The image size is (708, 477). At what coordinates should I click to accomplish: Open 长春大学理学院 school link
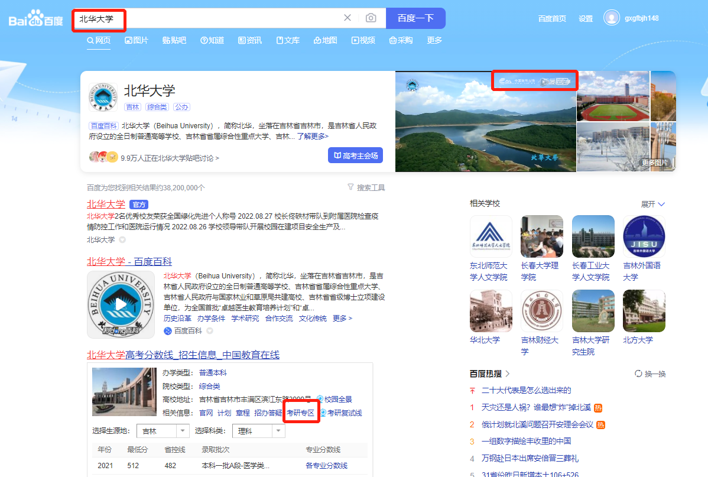click(x=540, y=271)
